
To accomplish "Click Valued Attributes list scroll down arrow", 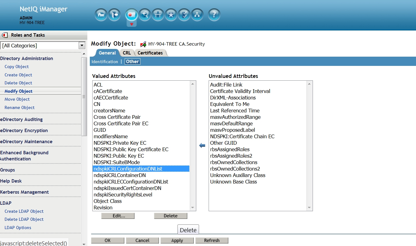I will [193, 208].
